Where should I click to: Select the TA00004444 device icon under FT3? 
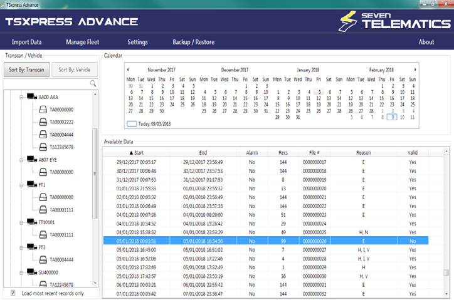(x=43, y=259)
